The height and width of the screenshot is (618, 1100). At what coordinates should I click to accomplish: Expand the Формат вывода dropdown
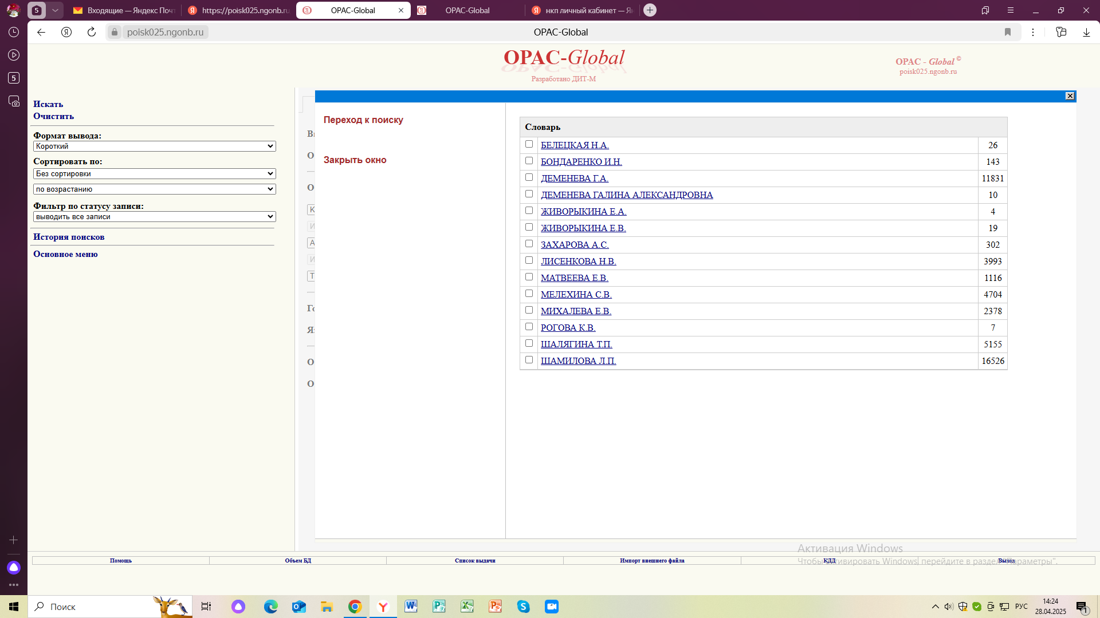point(155,146)
